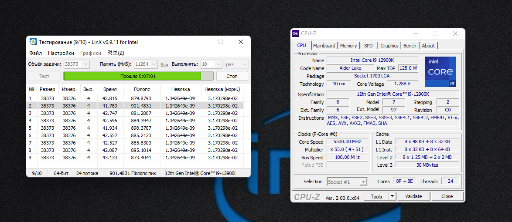Click the Стоп button in LinX
Image resolution: width=512 pixels, height=222 pixels.
pyautogui.click(x=232, y=76)
